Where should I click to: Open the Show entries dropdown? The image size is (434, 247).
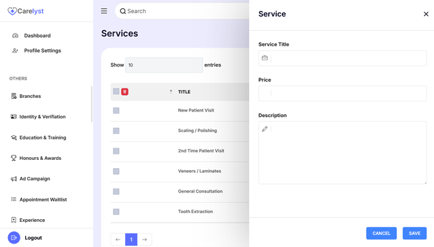coord(164,65)
